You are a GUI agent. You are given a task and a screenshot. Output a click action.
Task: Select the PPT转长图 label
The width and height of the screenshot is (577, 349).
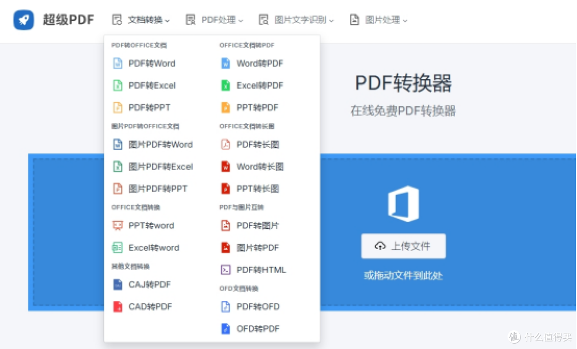pos(258,189)
